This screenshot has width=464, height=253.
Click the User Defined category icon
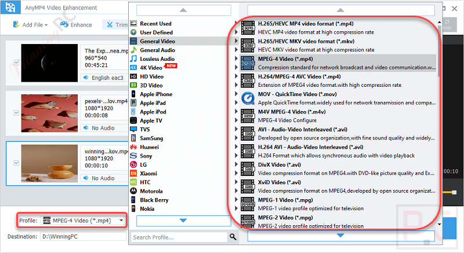(x=133, y=32)
